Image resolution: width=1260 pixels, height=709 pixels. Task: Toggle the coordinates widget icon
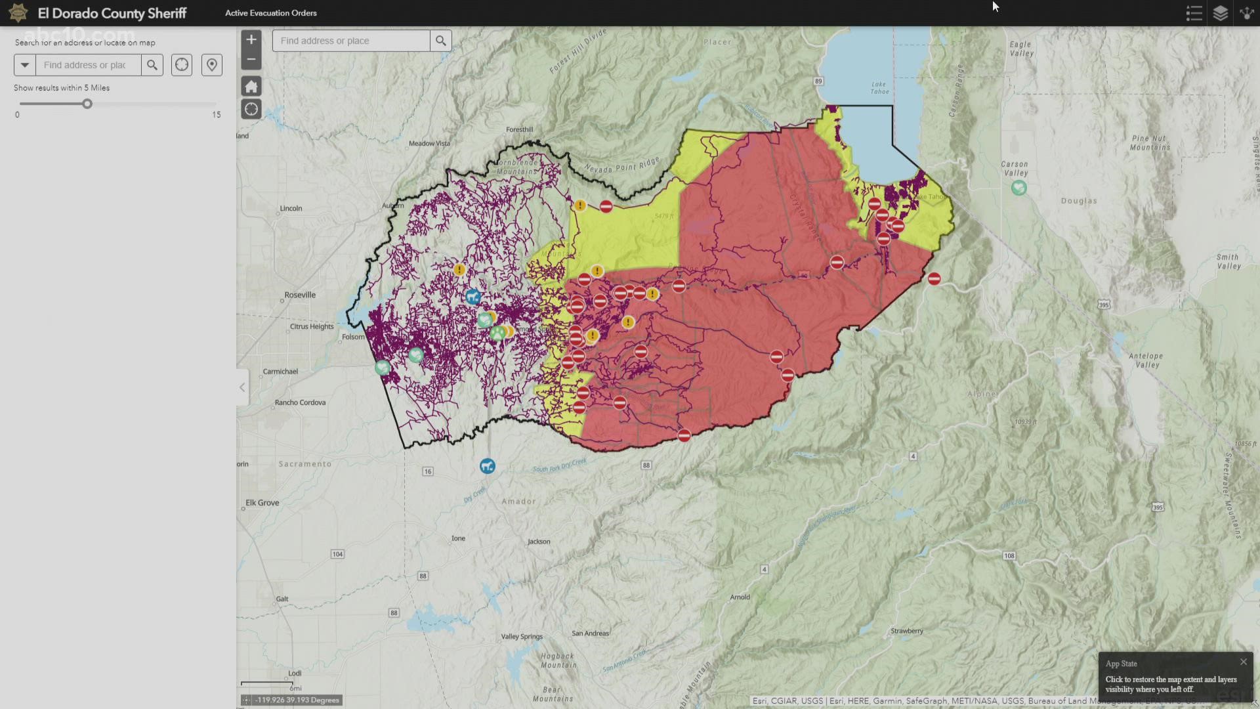pos(247,700)
